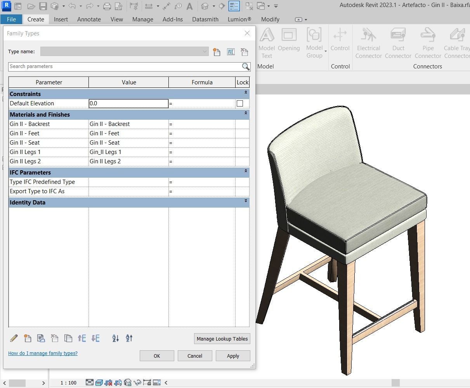Switch to the Insert ribbon tab
The image size is (470, 388).
click(x=61, y=19)
